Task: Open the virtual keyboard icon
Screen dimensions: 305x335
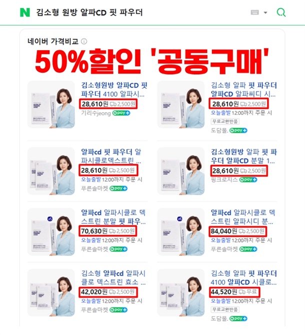Action: pos(254,13)
